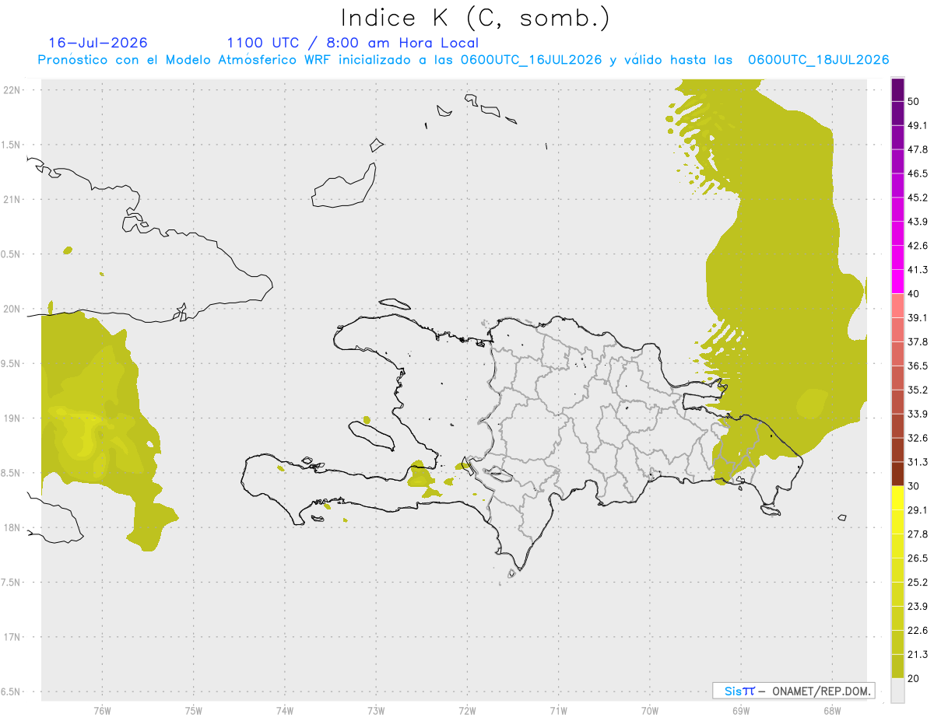Screen dimensions: 934x721
Task: Click the 'SisTT - ONAMET/REP.DOM.' label box
Action: pos(793,691)
